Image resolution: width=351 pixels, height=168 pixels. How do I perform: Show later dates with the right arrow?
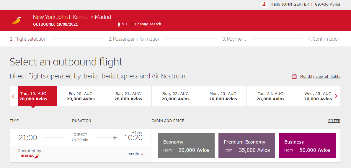(336, 96)
